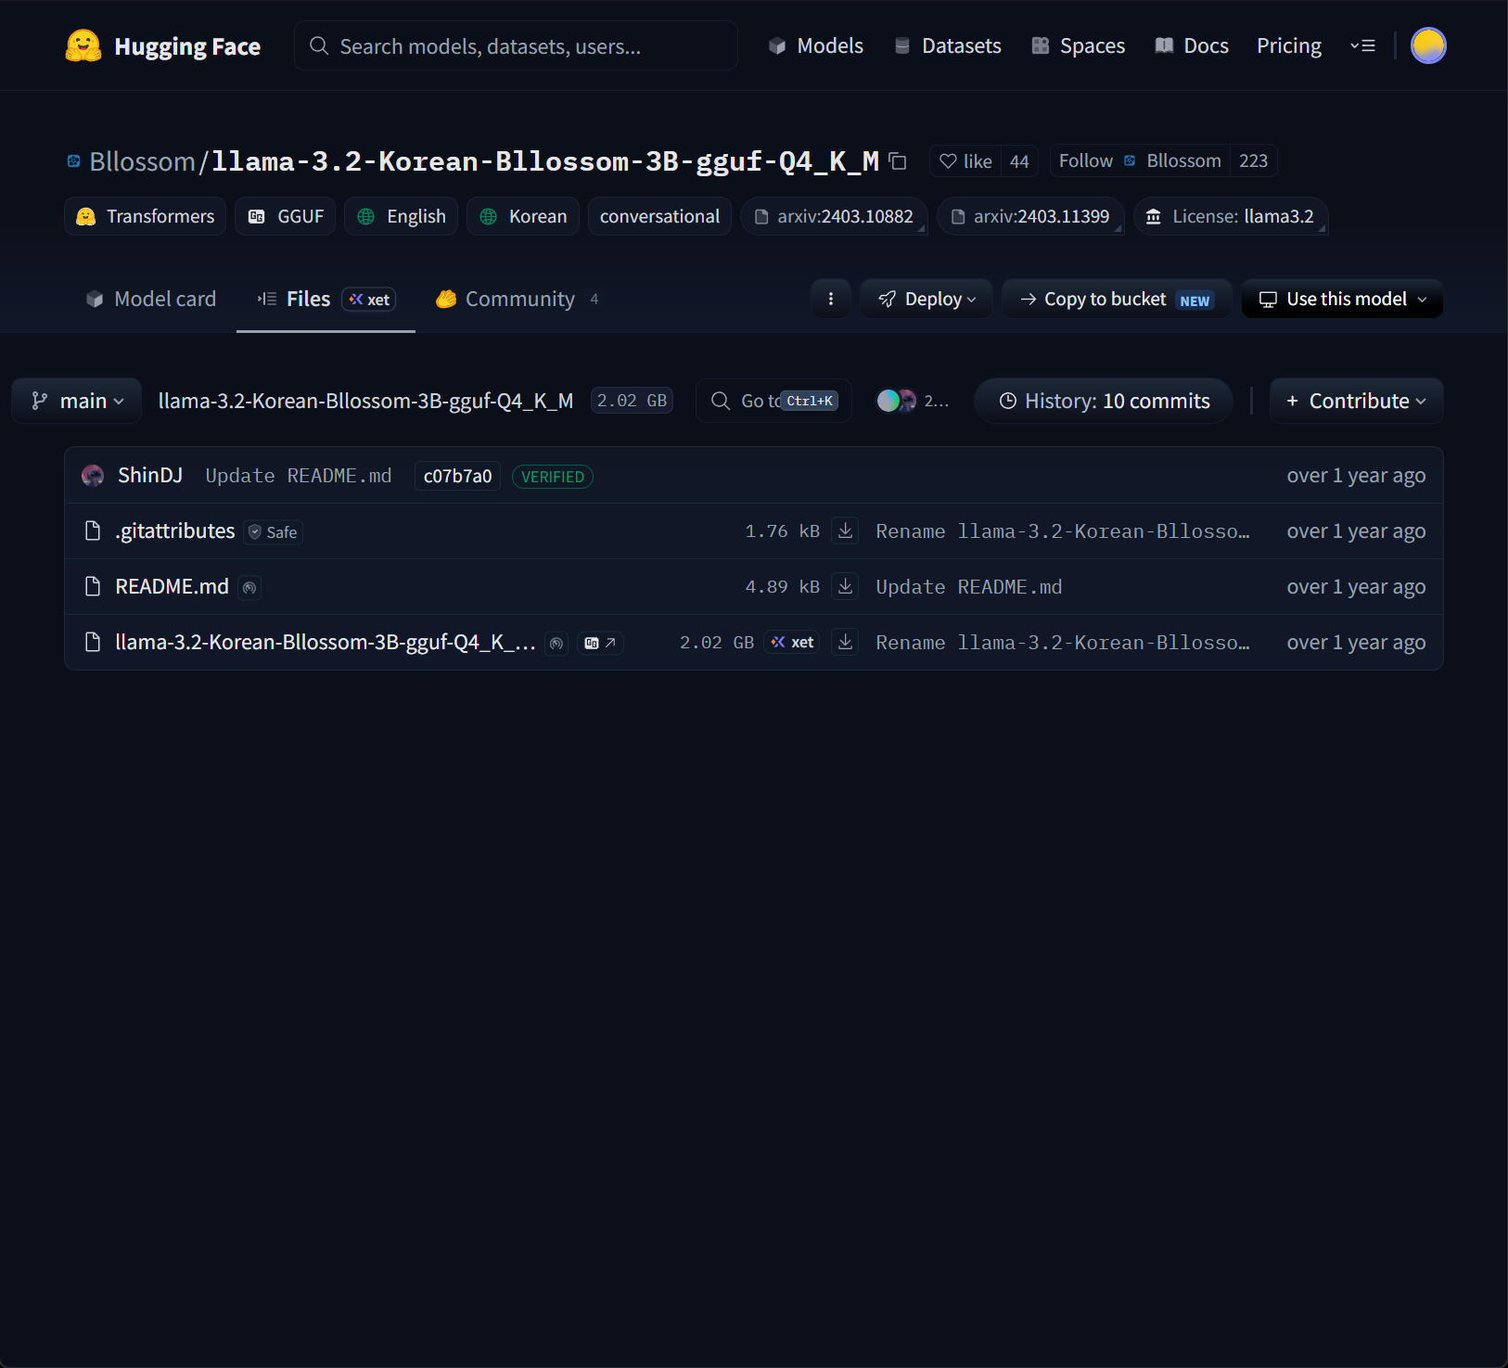The height and width of the screenshot is (1368, 1508).
Task: Open the Community tab
Action: 518,299
